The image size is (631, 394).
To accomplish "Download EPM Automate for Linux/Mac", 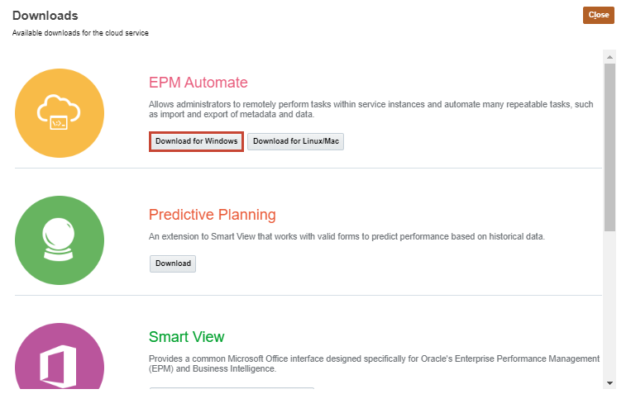I will 295,141.
